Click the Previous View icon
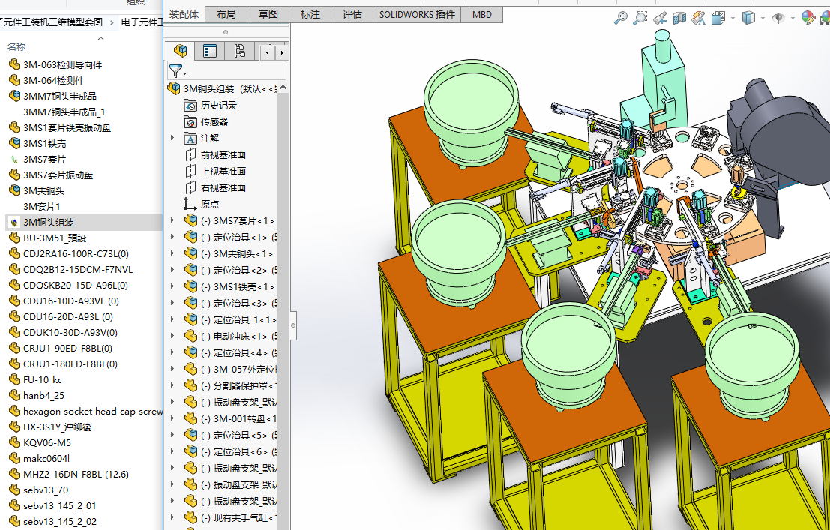 pos(660,18)
